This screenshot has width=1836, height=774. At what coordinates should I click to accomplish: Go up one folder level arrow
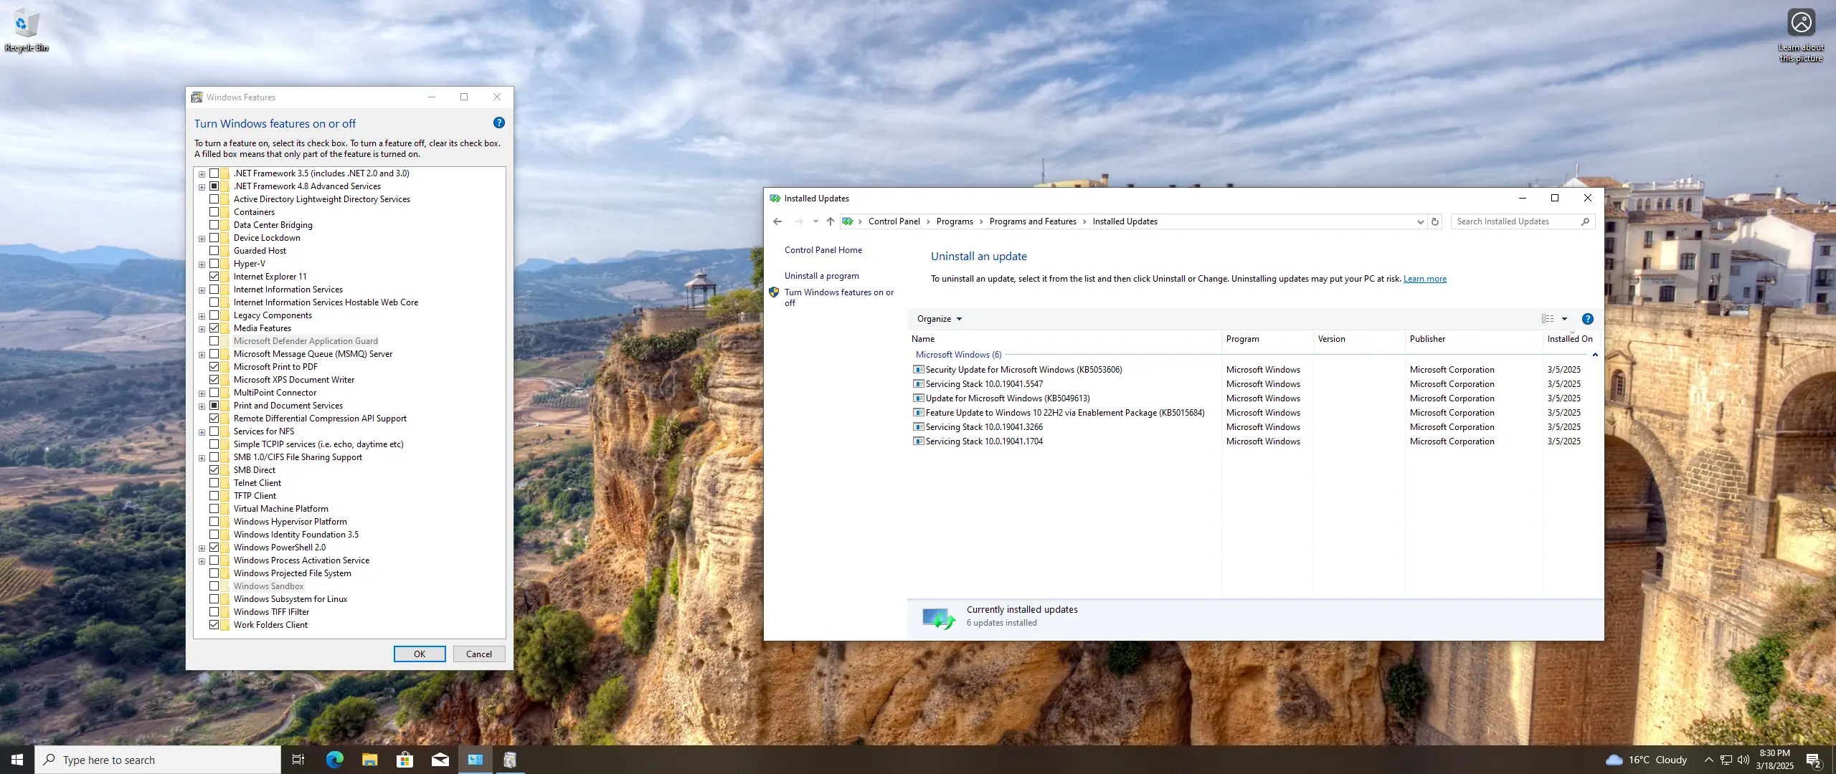click(x=831, y=221)
